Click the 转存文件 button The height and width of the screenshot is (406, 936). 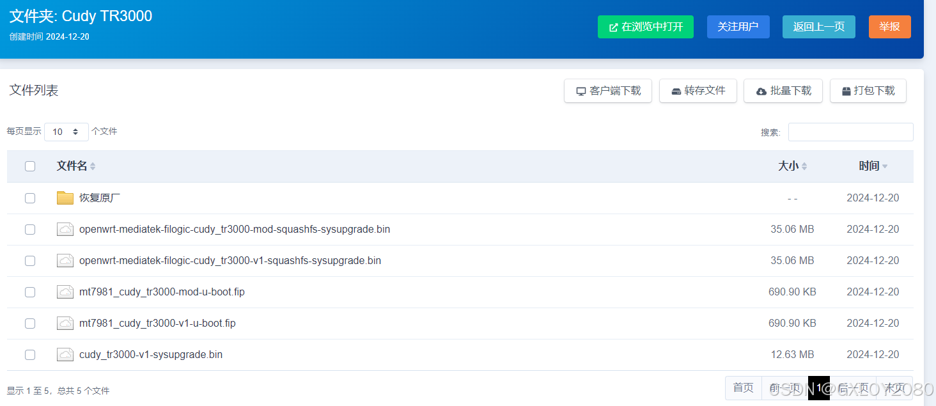pos(698,91)
